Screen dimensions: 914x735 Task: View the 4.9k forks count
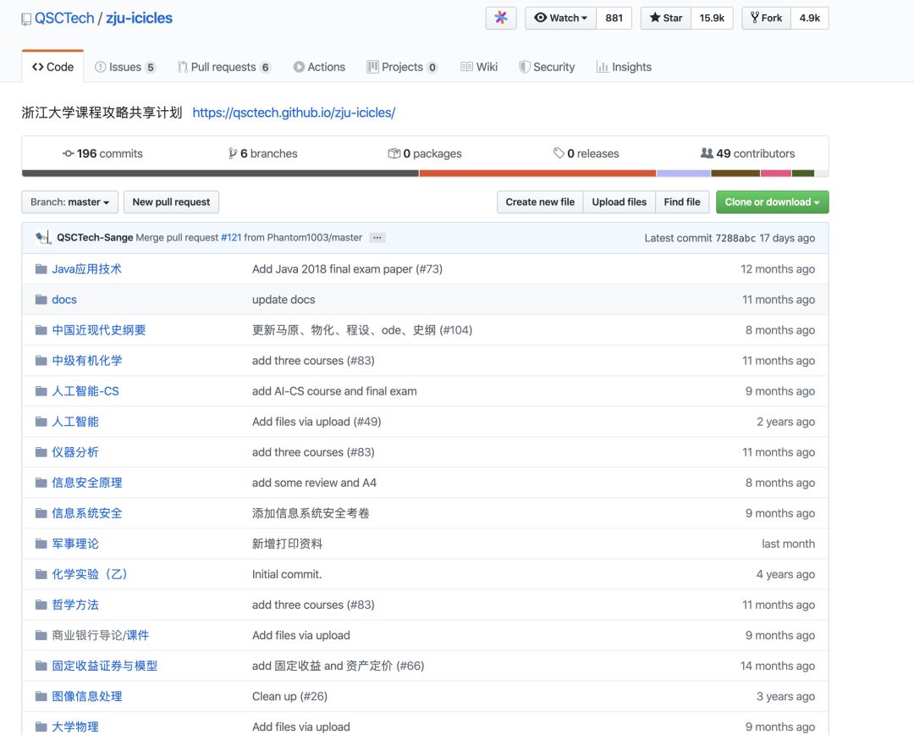[x=810, y=18]
